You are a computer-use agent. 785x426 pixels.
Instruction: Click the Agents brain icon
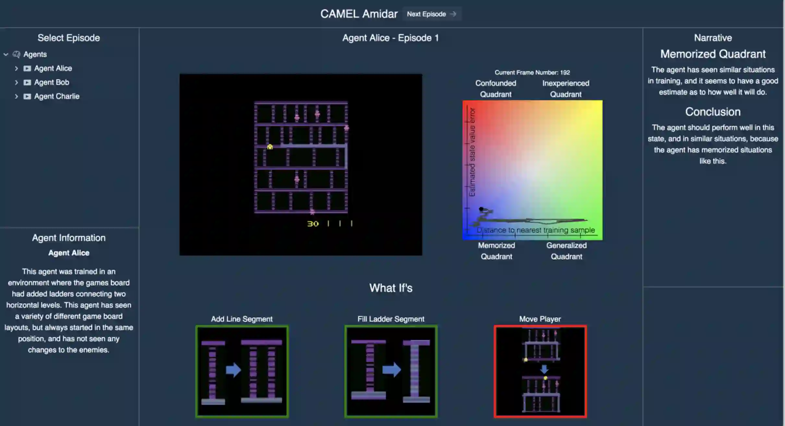coord(16,54)
